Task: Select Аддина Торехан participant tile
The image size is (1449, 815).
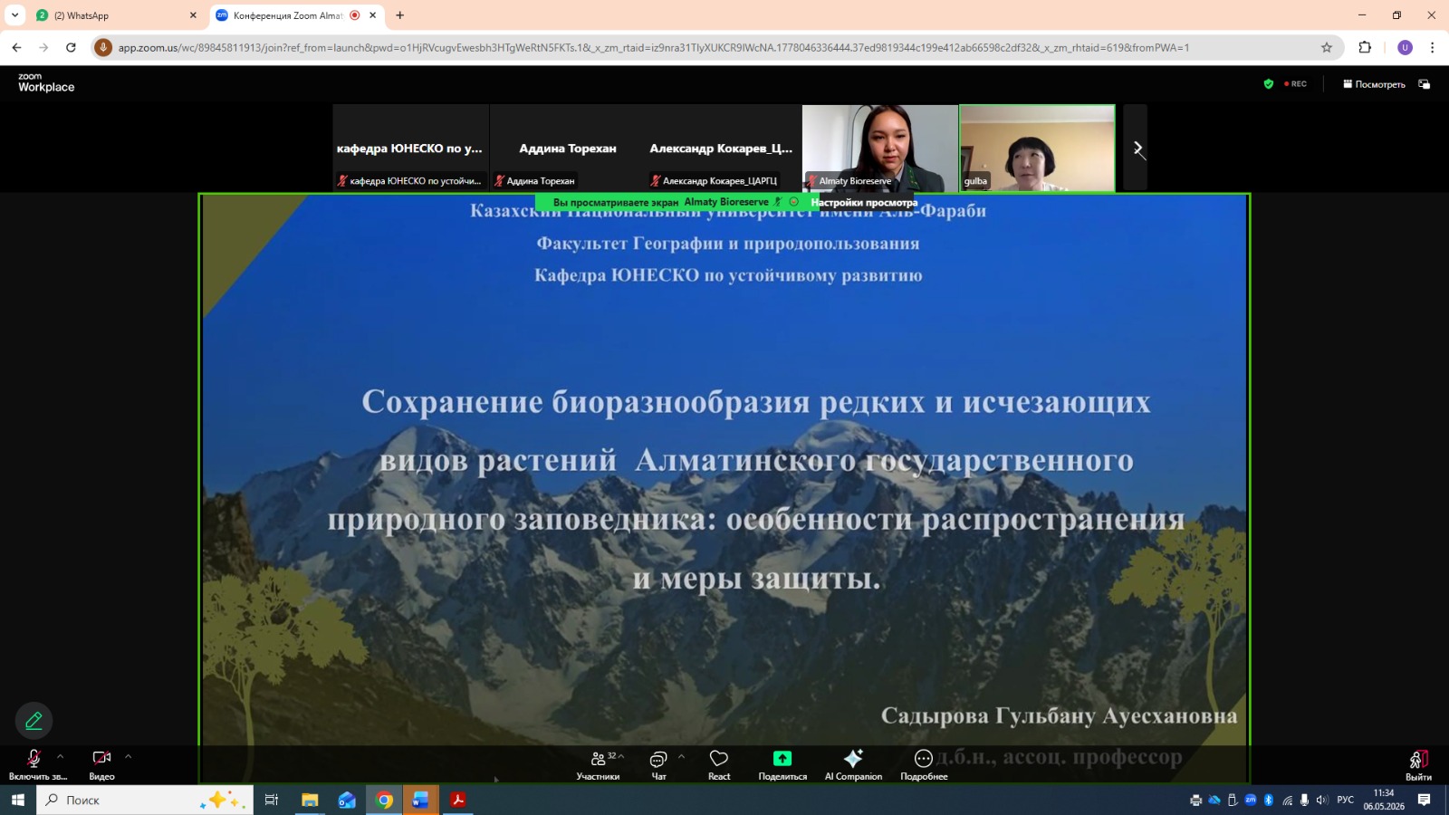Action: point(567,148)
